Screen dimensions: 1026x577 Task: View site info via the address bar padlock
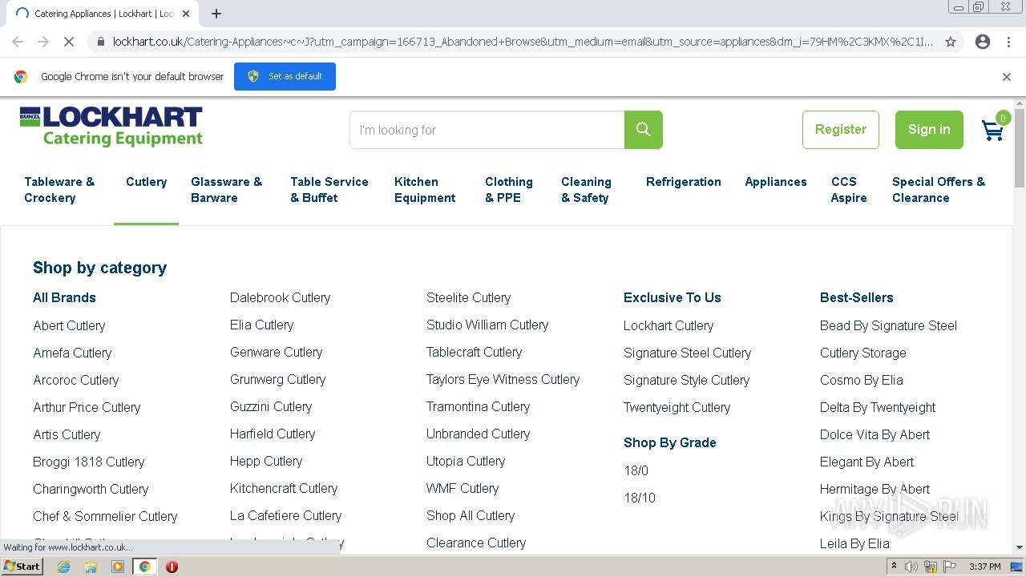coord(100,42)
